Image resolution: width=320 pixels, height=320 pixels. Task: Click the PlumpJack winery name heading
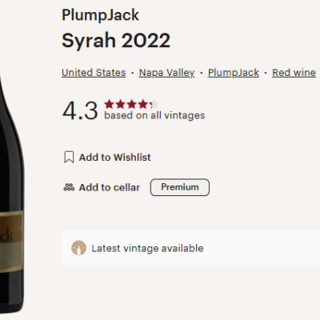point(100,15)
